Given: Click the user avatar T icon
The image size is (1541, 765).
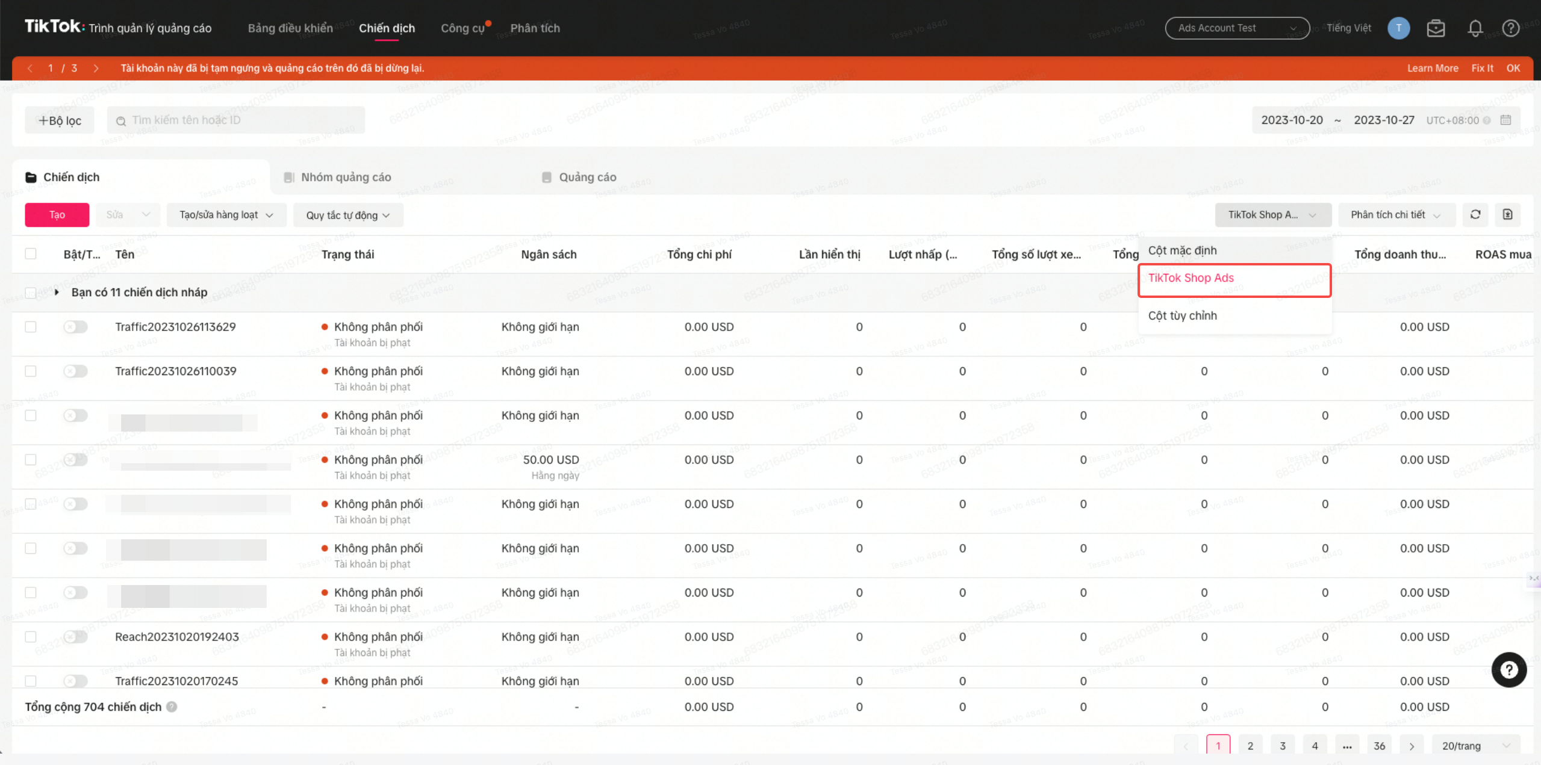Looking at the screenshot, I should click(1398, 28).
